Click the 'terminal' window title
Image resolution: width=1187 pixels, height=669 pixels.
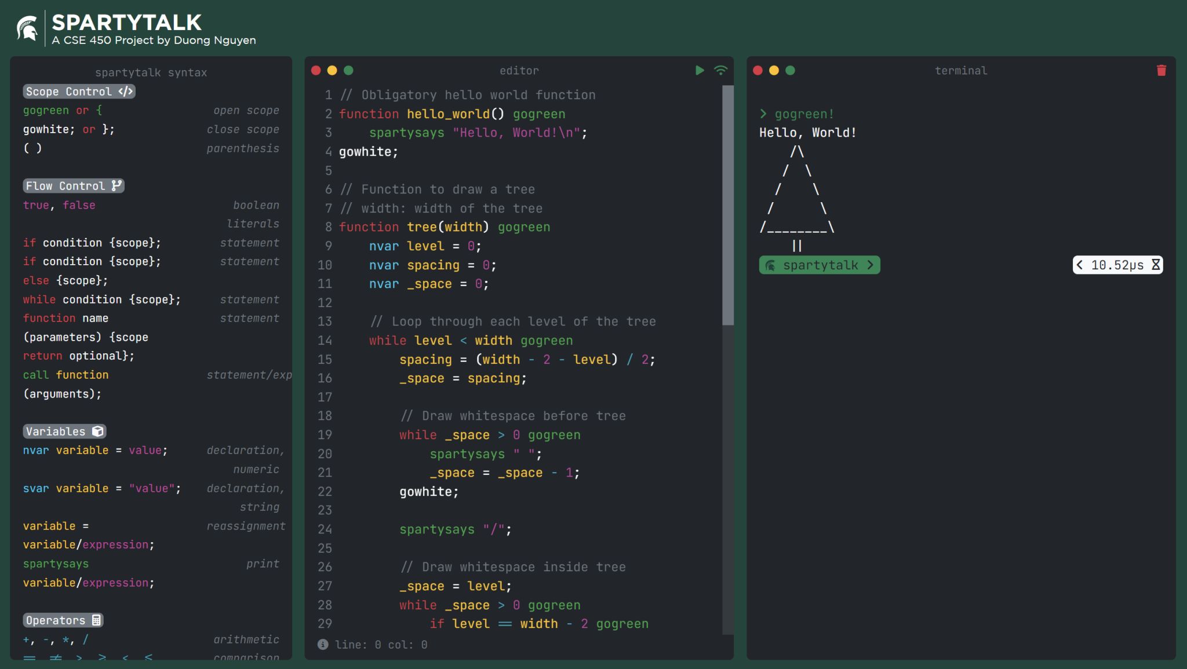961,71
